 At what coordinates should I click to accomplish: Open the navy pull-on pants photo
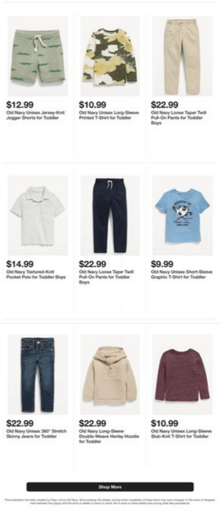(x=110, y=215)
